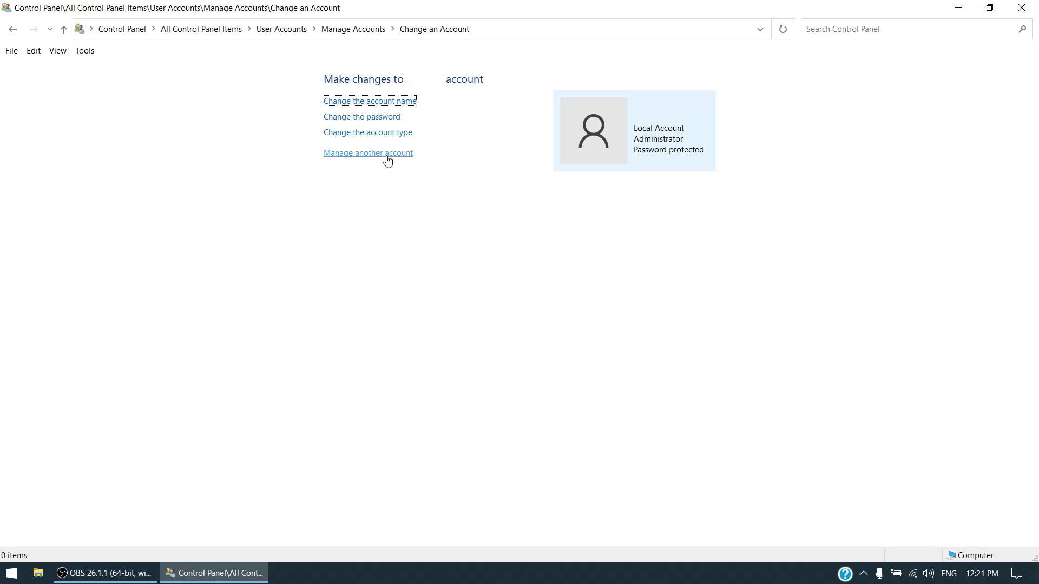Click the Change the account type link
The width and height of the screenshot is (1039, 584).
[367, 132]
